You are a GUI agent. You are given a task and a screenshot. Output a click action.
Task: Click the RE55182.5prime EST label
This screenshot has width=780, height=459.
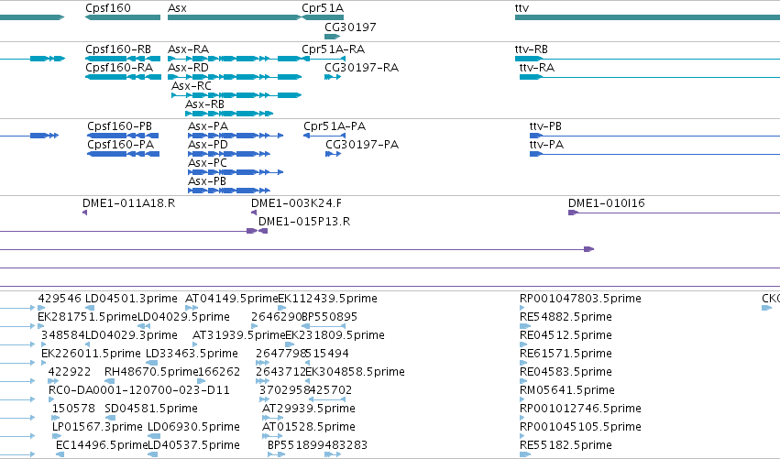pyautogui.click(x=566, y=445)
